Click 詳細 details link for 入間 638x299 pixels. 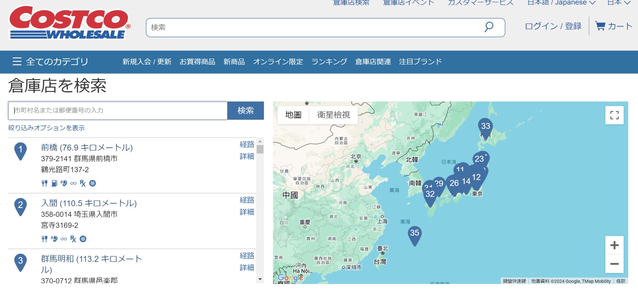[247, 212]
